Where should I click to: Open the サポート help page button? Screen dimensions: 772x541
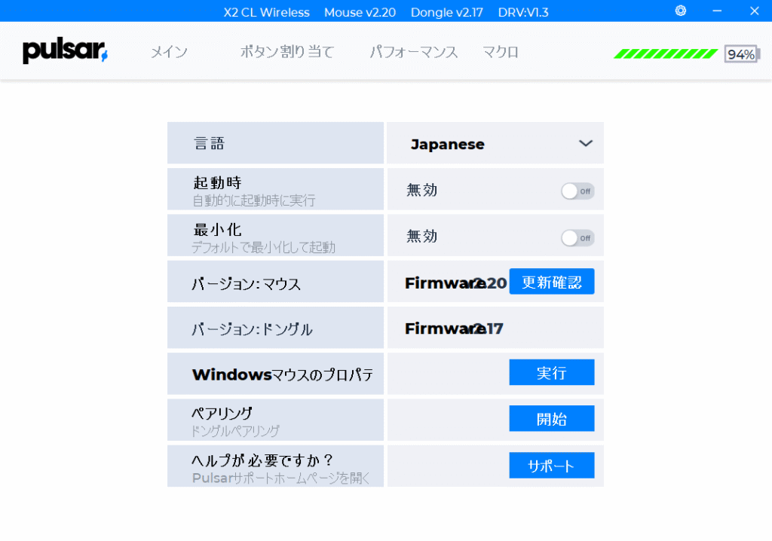[x=551, y=465]
